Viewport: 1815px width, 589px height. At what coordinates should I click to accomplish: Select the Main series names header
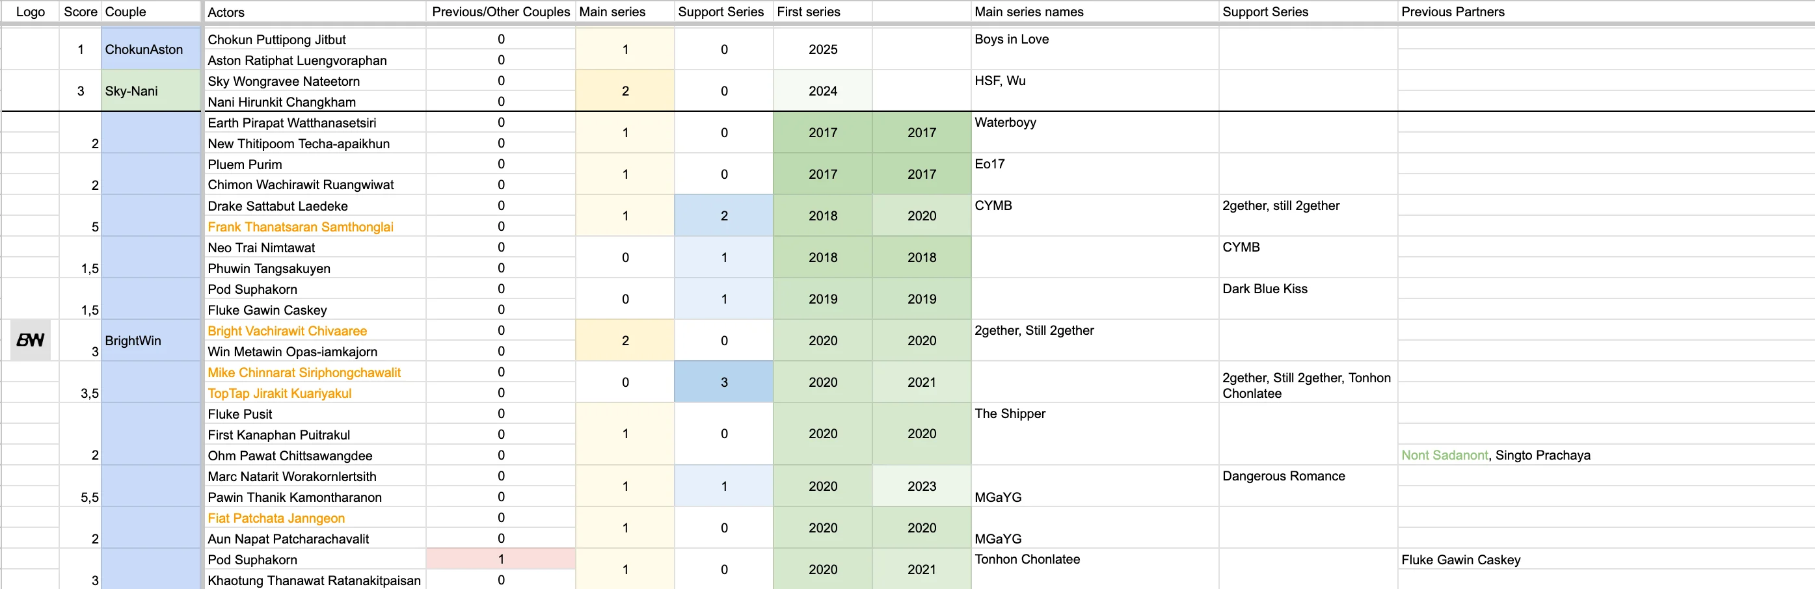[1095, 12]
